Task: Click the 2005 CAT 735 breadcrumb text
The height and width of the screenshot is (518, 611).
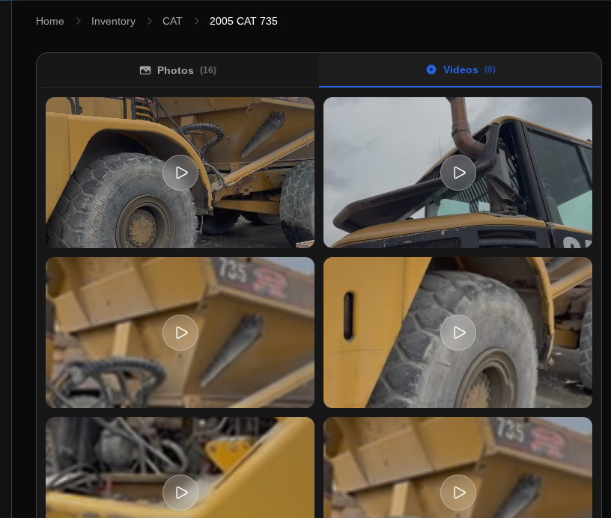Action: 243,21
